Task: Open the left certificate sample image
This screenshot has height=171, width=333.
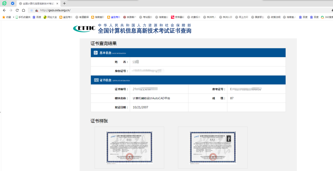Action: tap(129, 148)
